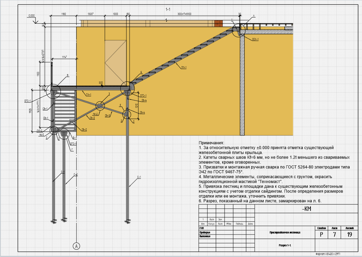Click the axis marker circle labeled A
Viewport: 362px width, 257px height.
click(77, 246)
